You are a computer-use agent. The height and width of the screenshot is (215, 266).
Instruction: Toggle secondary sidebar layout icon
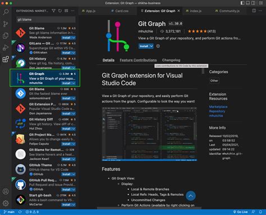(x=253, y=3)
